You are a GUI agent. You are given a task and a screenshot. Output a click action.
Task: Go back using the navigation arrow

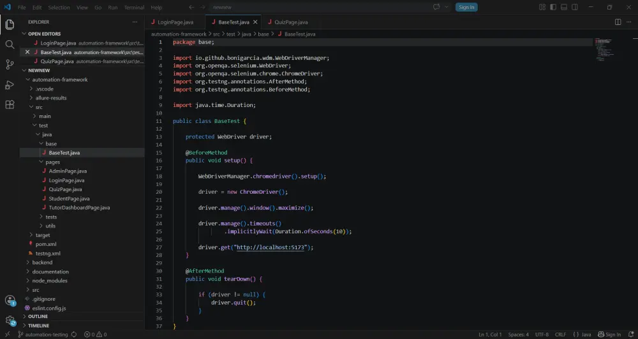tap(191, 7)
